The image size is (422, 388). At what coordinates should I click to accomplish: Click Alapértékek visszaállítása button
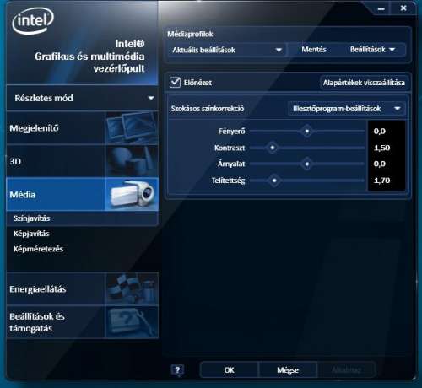click(364, 83)
